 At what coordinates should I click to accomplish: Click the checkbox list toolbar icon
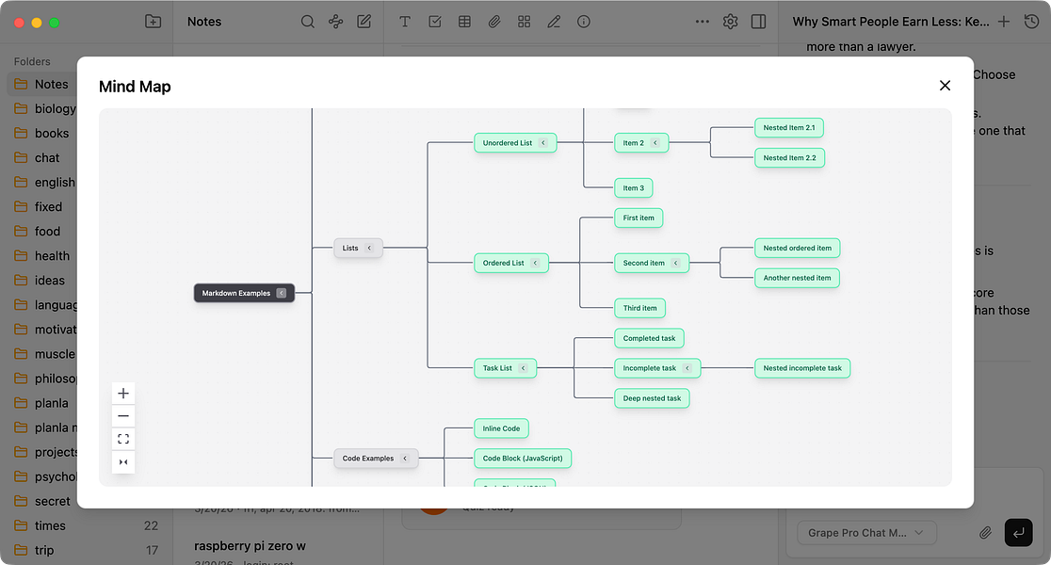(435, 22)
